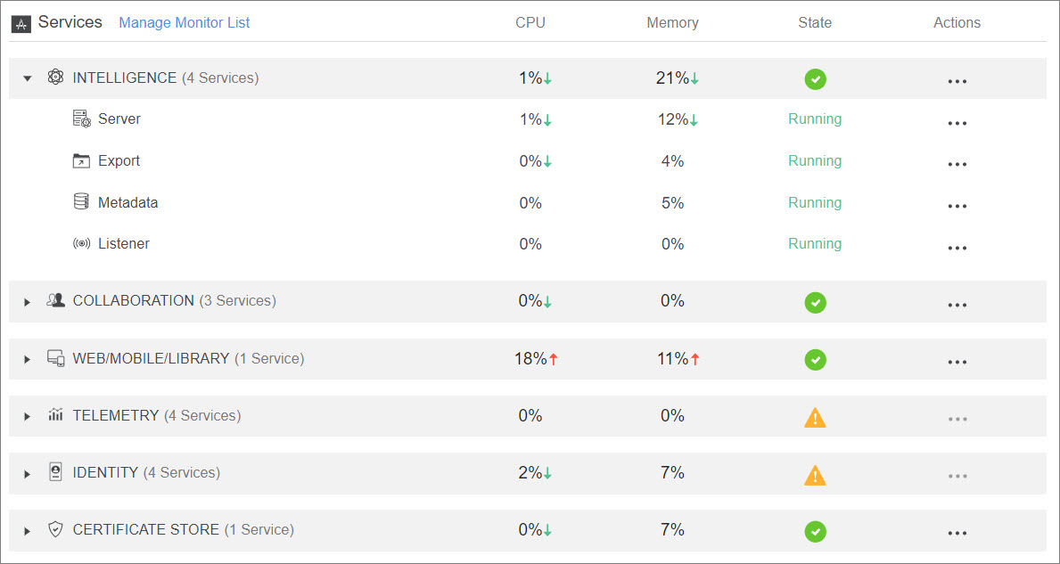
Task: Click the Telemetry chart icon
Action: pyautogui.click(x=56, y=415)
